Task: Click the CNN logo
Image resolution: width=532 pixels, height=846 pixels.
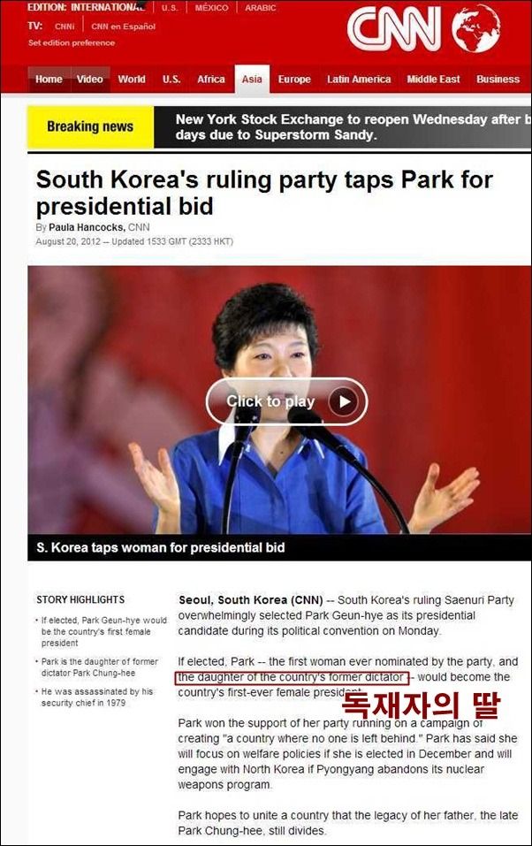Action: 394,31
